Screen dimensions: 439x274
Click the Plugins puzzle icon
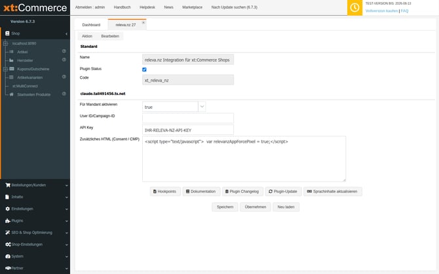8,221
